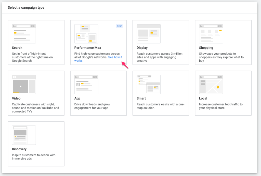261x176 pixels.
Task: Click 'Get in front of high-intent customers' description
Action: (32, 57)
